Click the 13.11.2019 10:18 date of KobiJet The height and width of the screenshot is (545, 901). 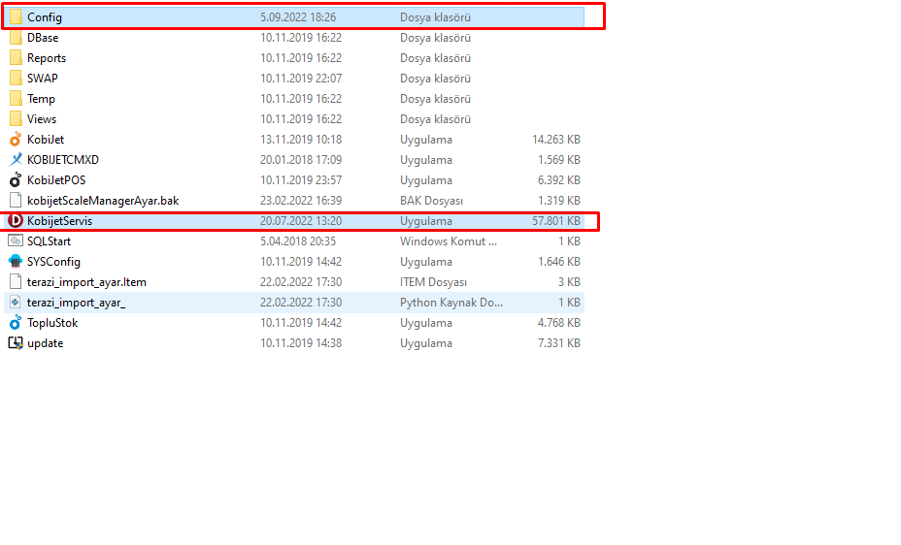click(301, 140)
